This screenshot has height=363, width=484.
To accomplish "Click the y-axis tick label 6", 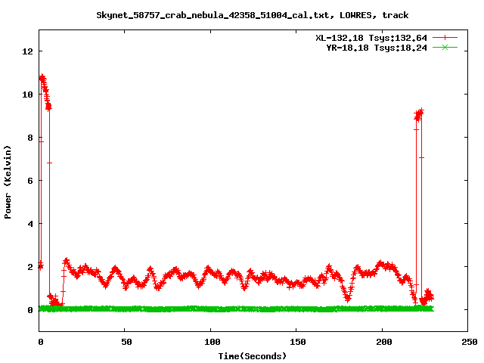I will pos(30,181).
